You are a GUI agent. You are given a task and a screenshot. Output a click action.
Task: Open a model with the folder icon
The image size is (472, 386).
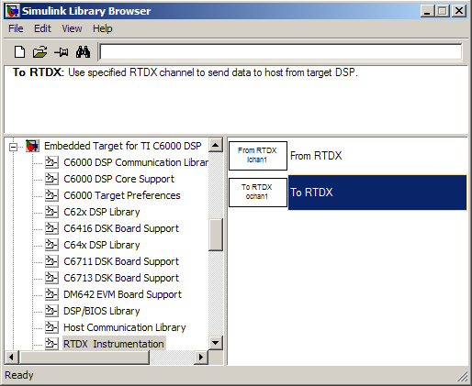(x=40, y=52)
